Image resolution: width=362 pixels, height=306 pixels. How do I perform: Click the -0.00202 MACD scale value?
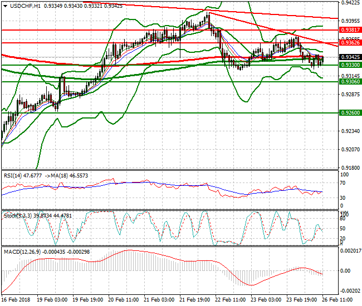point(350,291)
